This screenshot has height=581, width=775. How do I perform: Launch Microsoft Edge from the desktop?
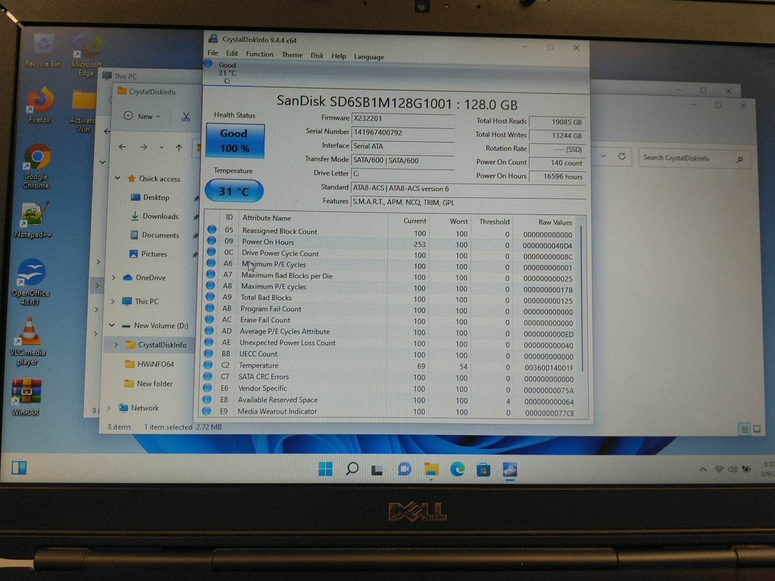point(87,53)
